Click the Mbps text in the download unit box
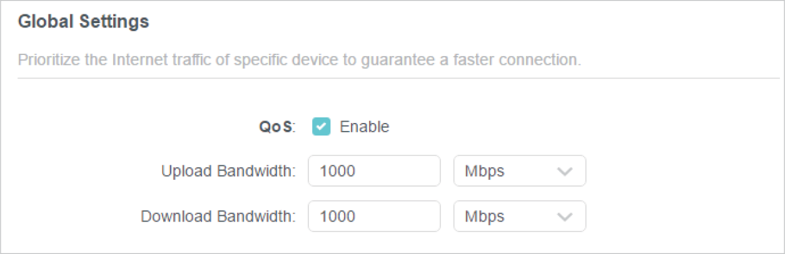 [484, 217]
